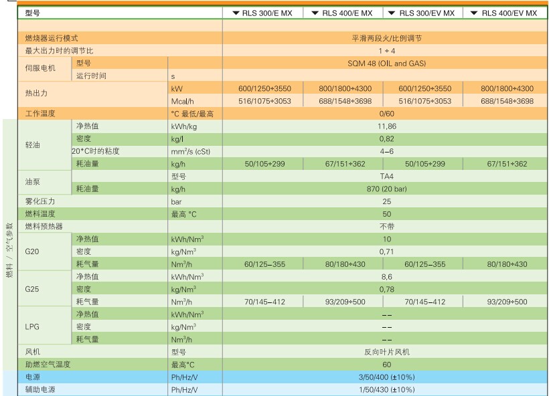The width and height of the screenshot is (549, 396).
Task: Select the 870 (20 bar) value
Action: coord(386,189)
